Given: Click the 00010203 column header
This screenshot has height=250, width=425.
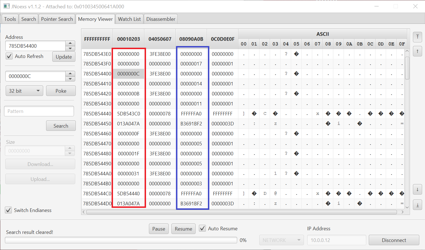Looking at the screenshot, I should tap(129, 39).
